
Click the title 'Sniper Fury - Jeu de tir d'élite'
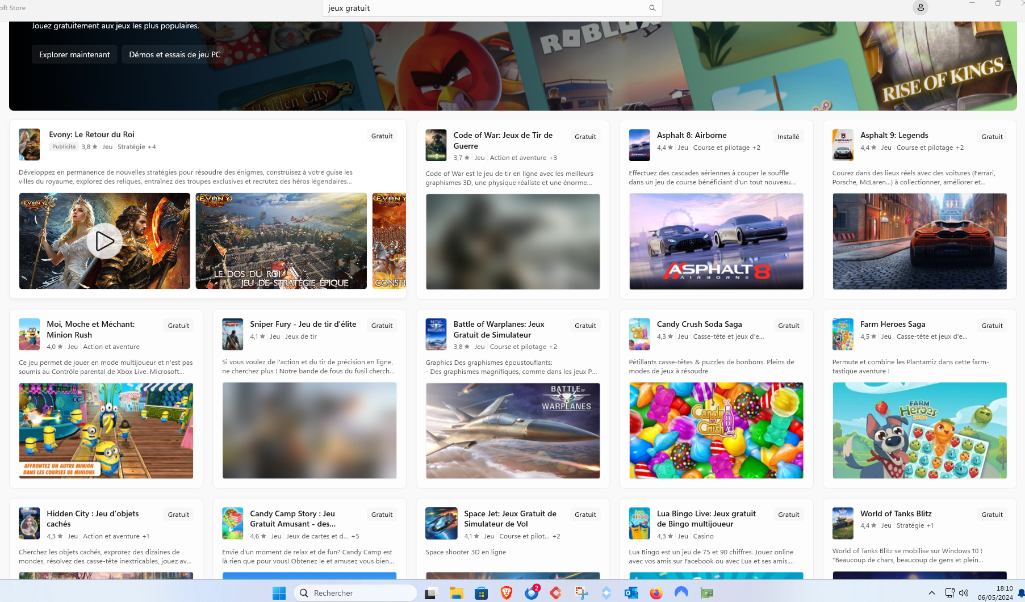pos(303,324)
